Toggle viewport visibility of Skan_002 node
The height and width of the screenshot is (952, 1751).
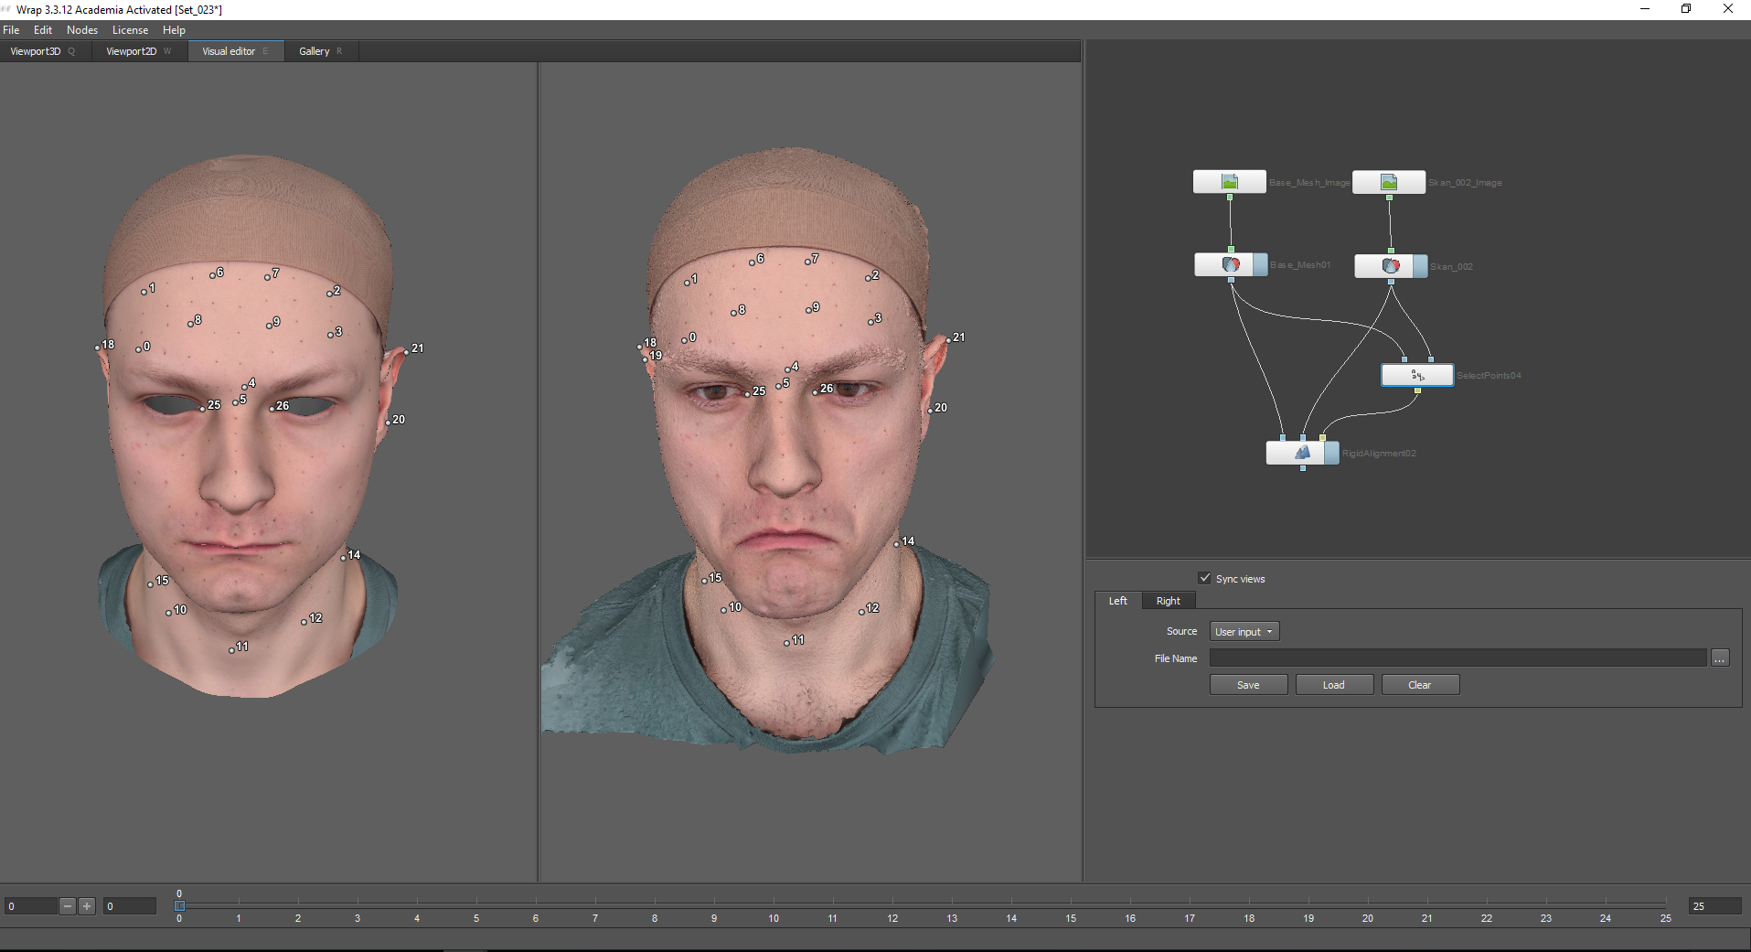click(1420, 266)
